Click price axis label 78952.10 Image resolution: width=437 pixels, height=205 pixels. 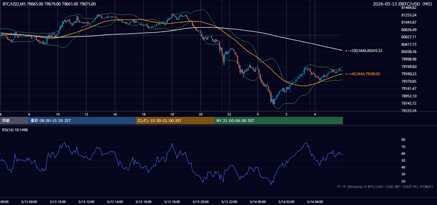coord(409,96)
